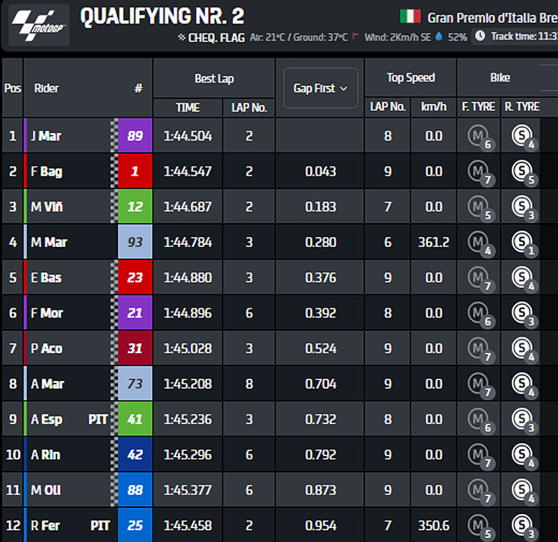558x542 pixels.
Task: Open the Gap First dropdown
Action: 320,89
